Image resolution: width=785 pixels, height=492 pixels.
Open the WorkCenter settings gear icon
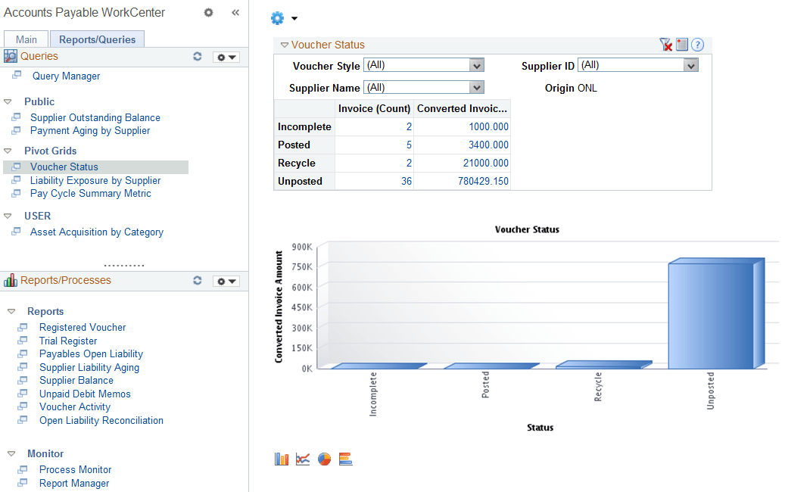208,13
